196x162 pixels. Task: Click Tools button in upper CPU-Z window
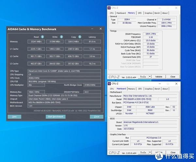point(143,76)
